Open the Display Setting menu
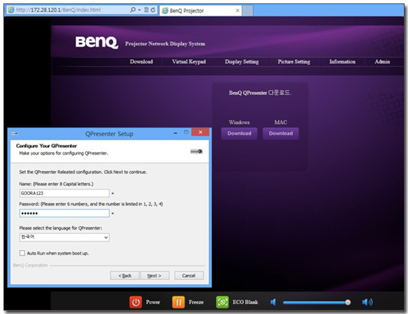 click(241, 62)
